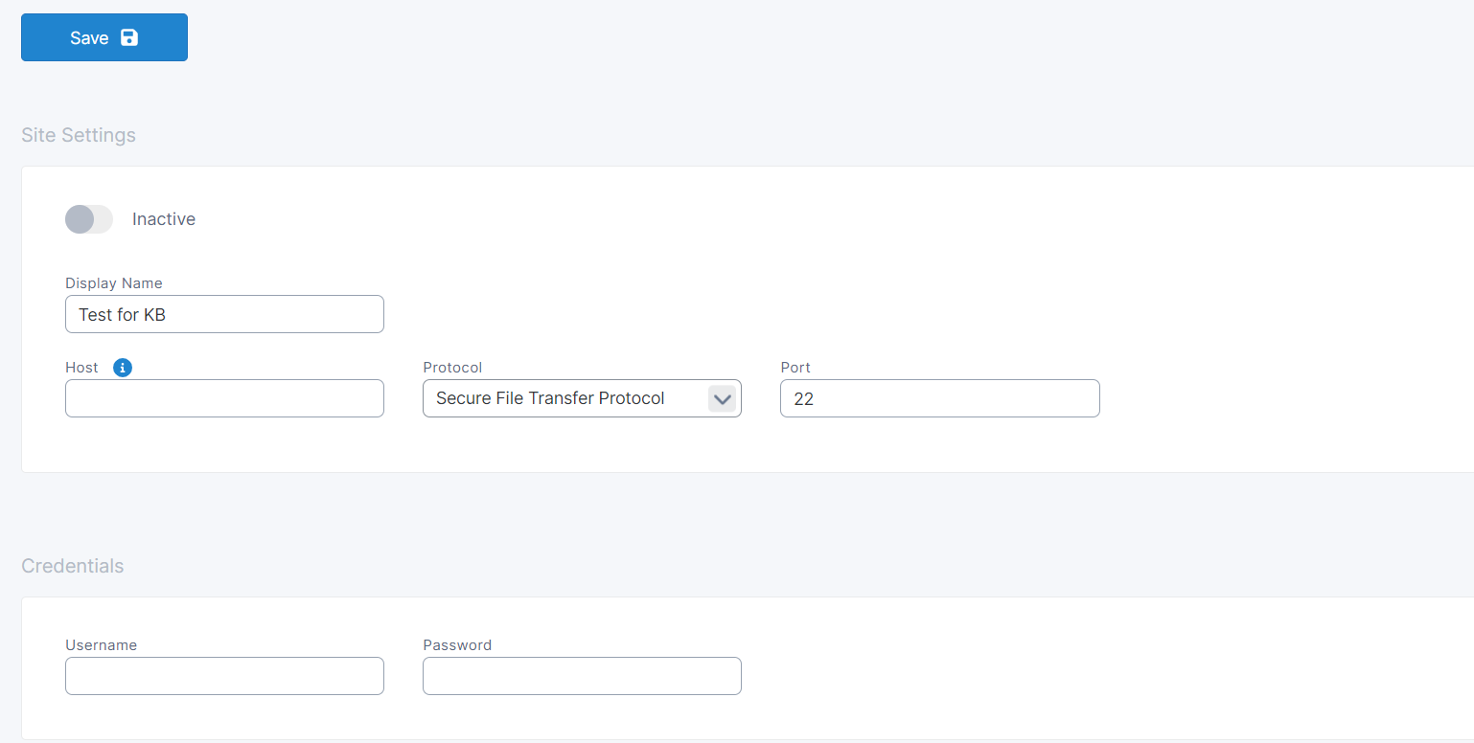Select the Username input field

click(224, 676)
